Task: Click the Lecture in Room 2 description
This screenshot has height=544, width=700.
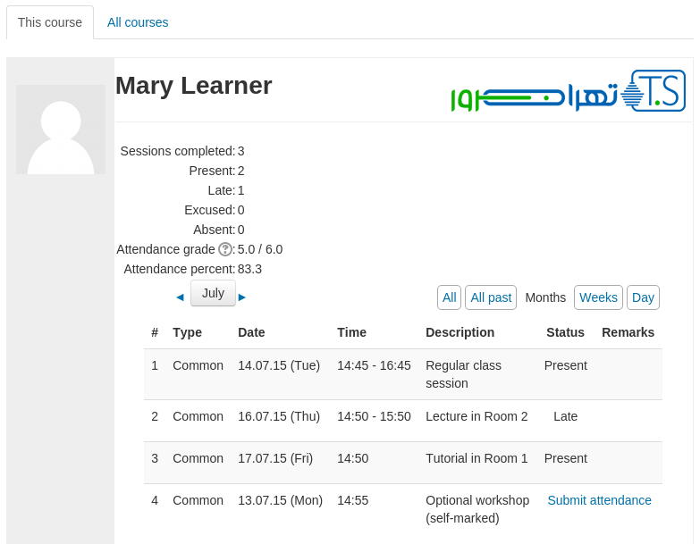Action: click(x=477, y=416)
